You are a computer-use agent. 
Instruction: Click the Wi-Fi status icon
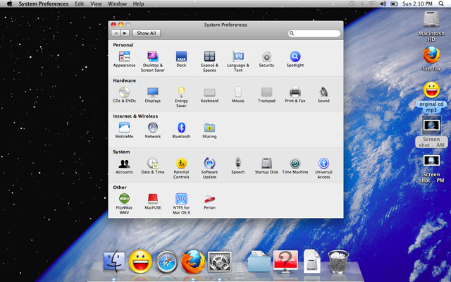(x=373, y=4)
